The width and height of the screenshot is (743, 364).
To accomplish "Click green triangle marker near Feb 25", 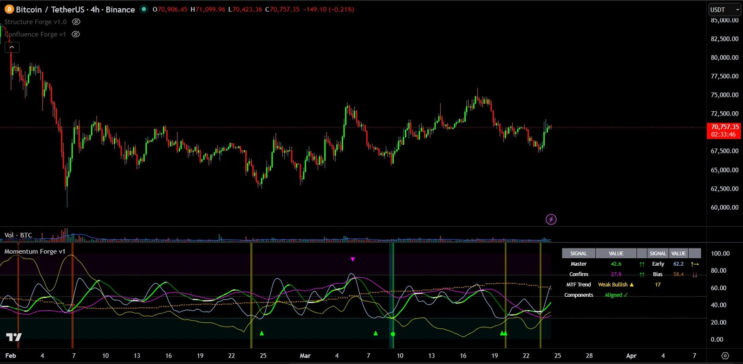I will pos(261,333).
